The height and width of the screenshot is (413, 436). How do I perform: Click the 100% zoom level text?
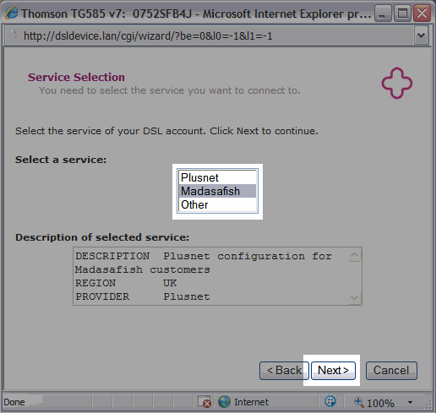coord(380,403)
